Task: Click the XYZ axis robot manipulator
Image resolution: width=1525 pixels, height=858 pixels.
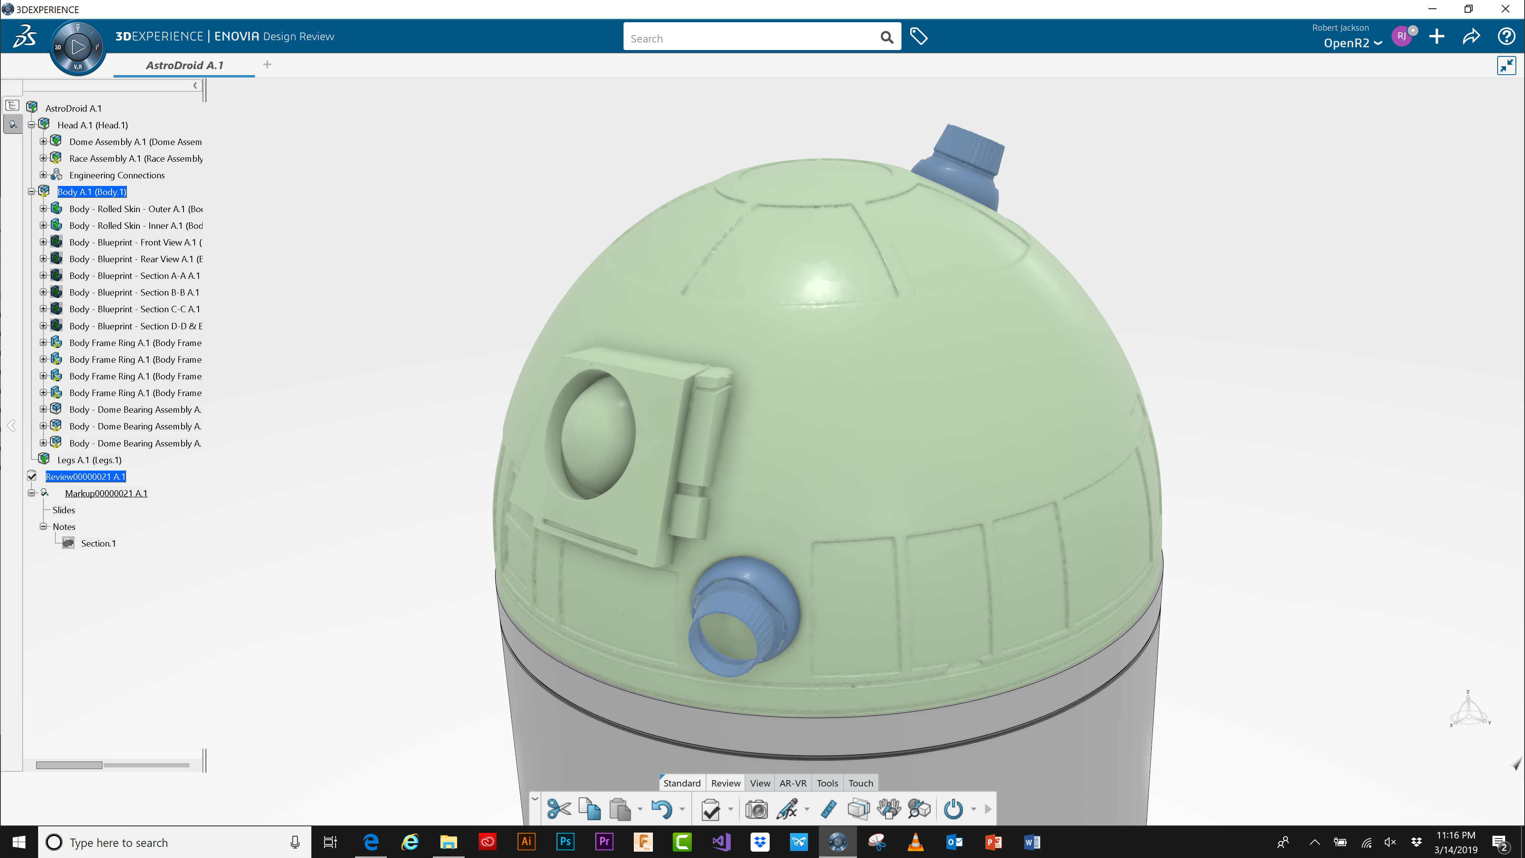Action: click(1469, 709)
